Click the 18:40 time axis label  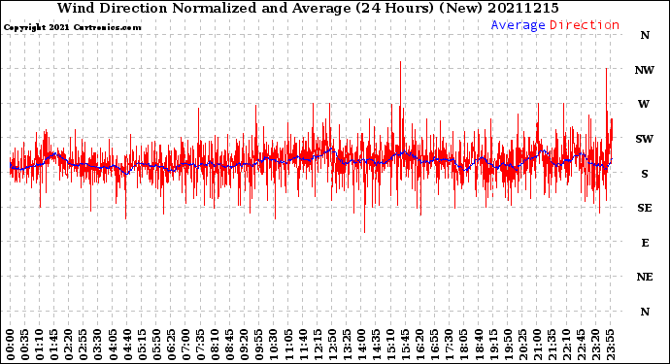478,345
